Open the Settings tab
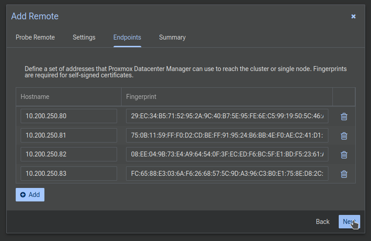Viewport: 371px width, 241px height. (84, 37)
